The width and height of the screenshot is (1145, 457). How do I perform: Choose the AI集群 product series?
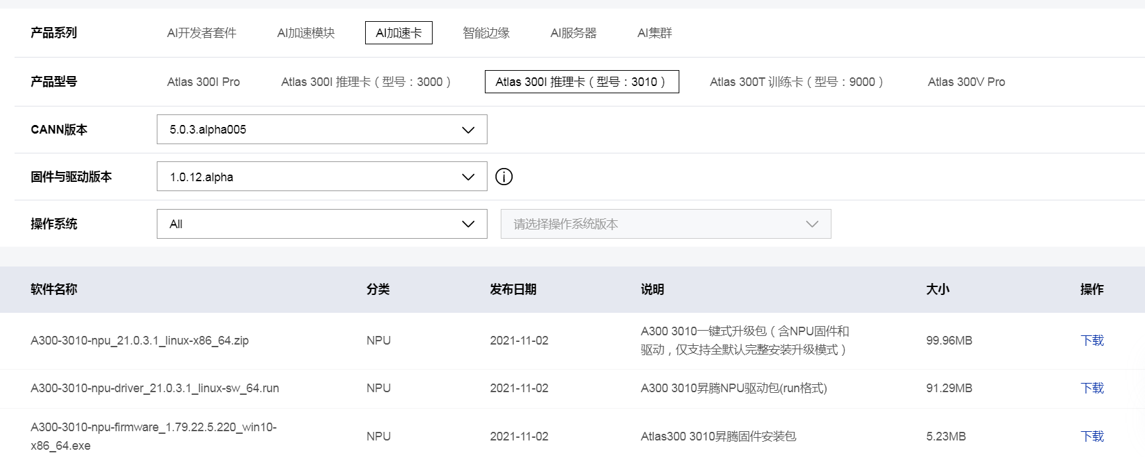(x=654, y=33)
